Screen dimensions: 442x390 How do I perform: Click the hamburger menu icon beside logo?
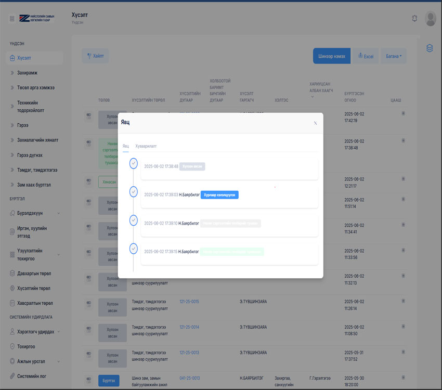12,19
